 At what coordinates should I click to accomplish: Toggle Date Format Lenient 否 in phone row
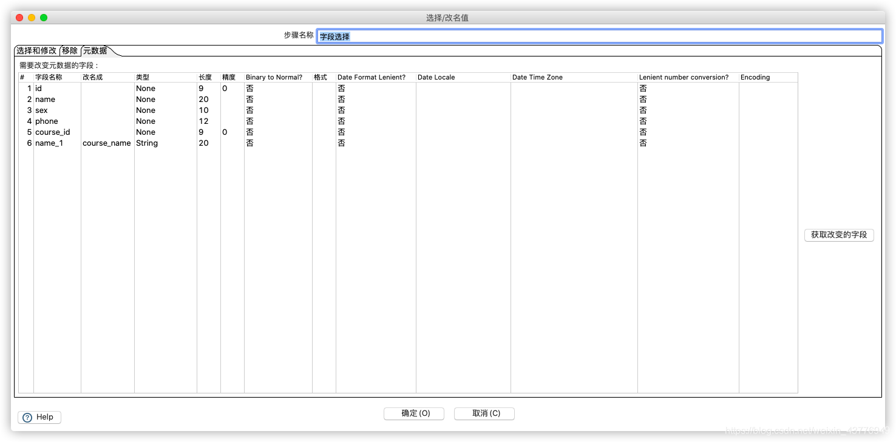376,121
